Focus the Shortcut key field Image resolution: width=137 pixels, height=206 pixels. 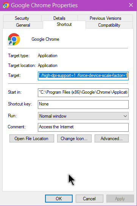[x=83, y=104]
